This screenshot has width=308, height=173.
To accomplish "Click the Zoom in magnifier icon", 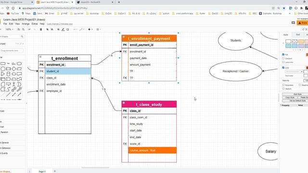I will 19,29.
